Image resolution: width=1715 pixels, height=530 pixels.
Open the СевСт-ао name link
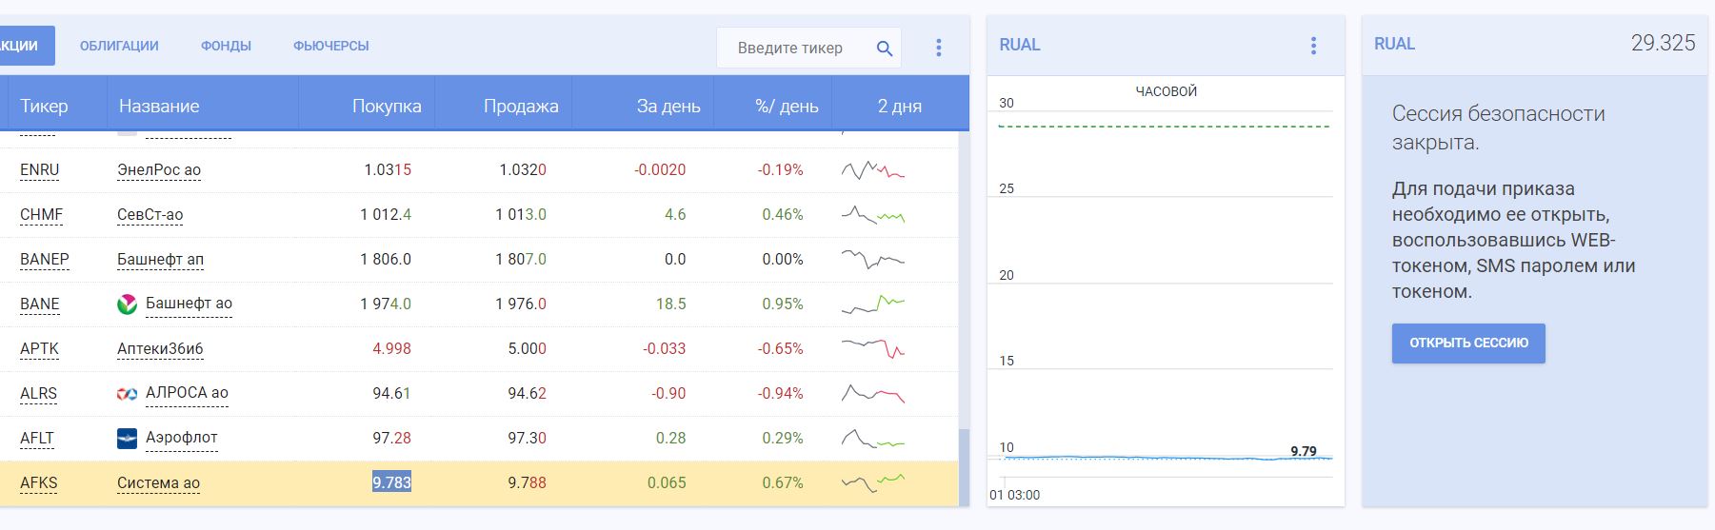pyautogui.click(x=150, y=215)
